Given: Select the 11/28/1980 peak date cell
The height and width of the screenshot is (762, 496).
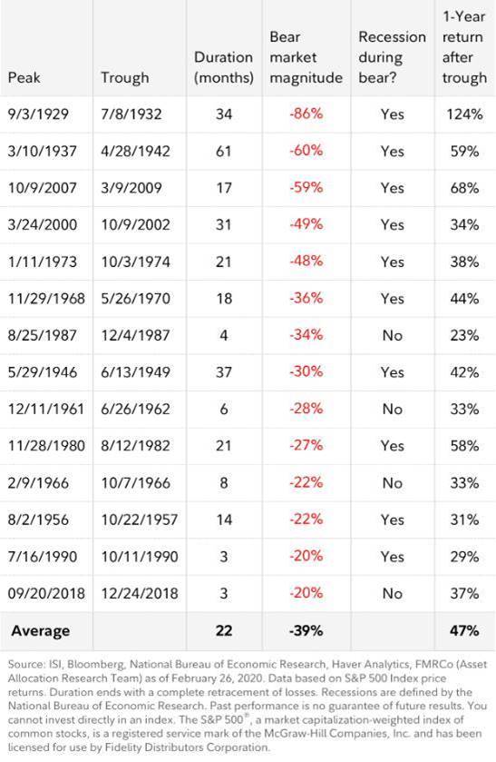Looking at the screenshot, I should click(x=46, y=446).
